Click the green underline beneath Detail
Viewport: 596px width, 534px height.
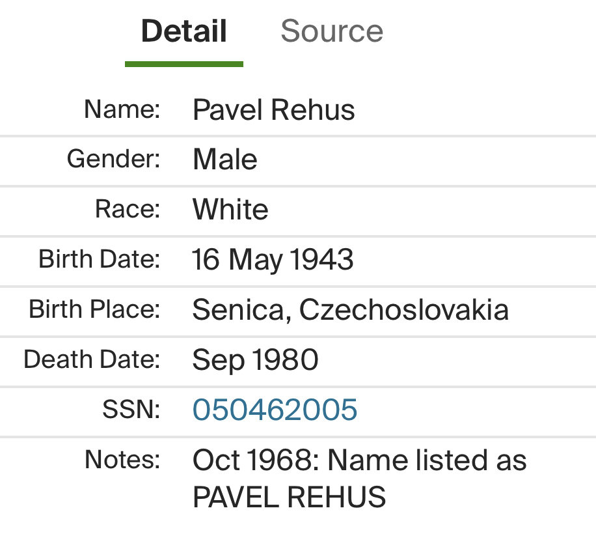tap(184, 64)
